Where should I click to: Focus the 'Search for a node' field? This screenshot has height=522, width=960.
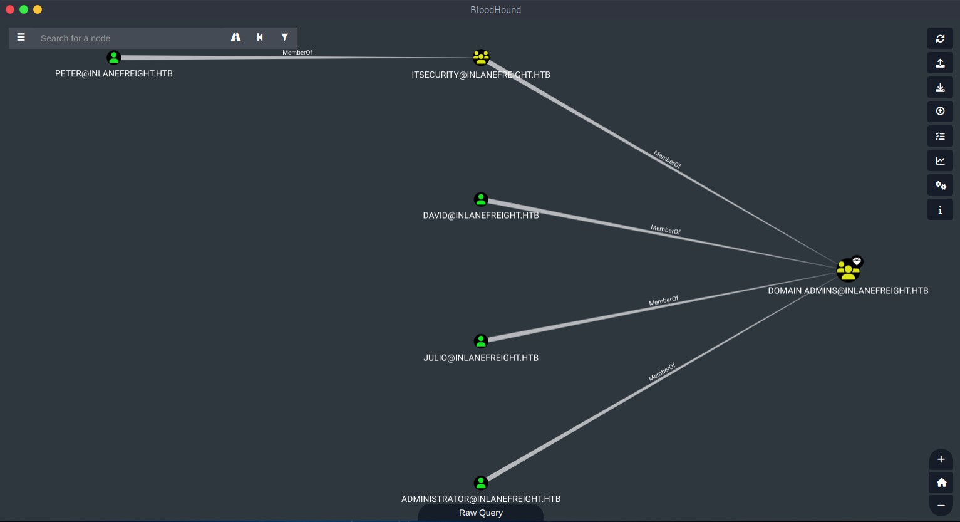click(x=128, y=38)
